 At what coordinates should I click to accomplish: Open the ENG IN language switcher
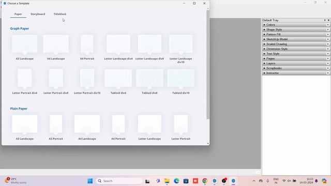276,181
